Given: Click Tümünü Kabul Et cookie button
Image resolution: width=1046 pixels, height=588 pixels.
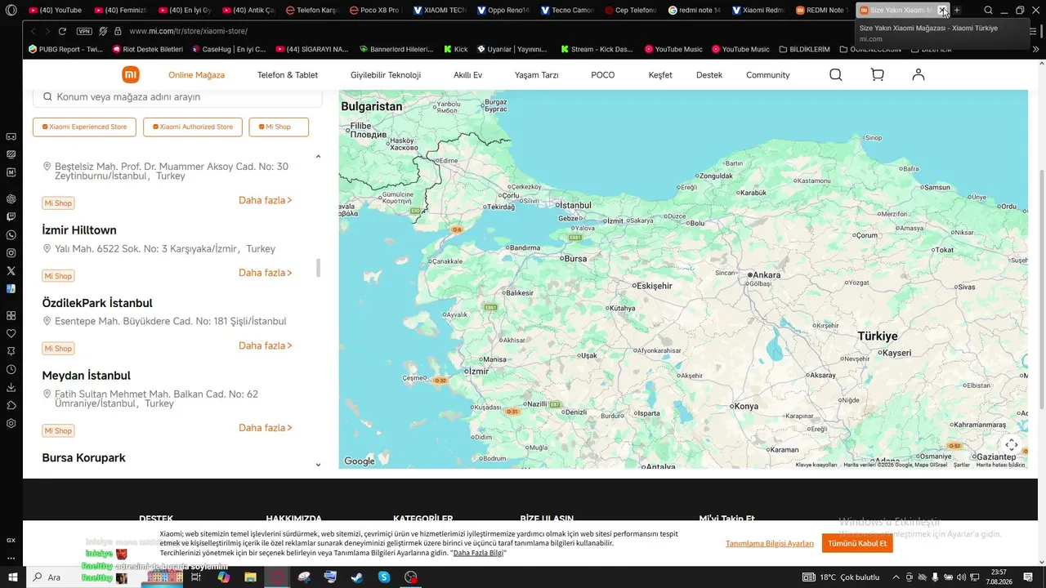Looking at the screenshot, I should point(857,543).
